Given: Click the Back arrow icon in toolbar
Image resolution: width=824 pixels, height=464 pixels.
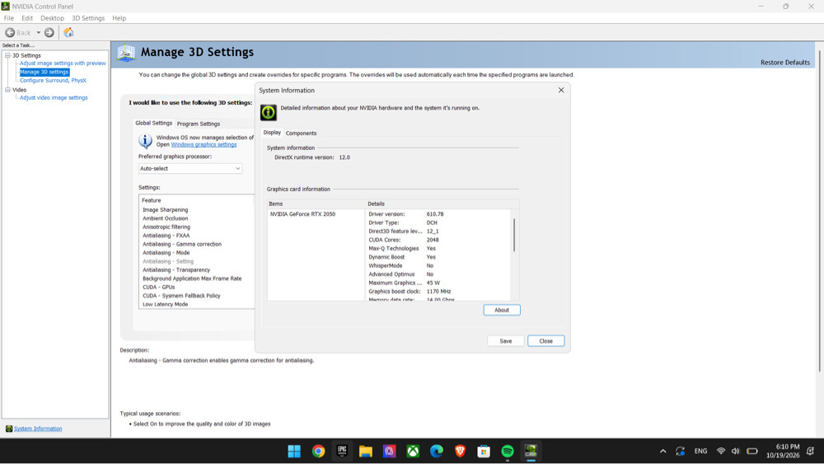Looking at the screenshot, I should [x=10, y=33].
